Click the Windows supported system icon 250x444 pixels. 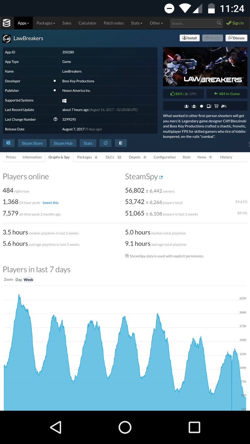(x=64, y=100)
